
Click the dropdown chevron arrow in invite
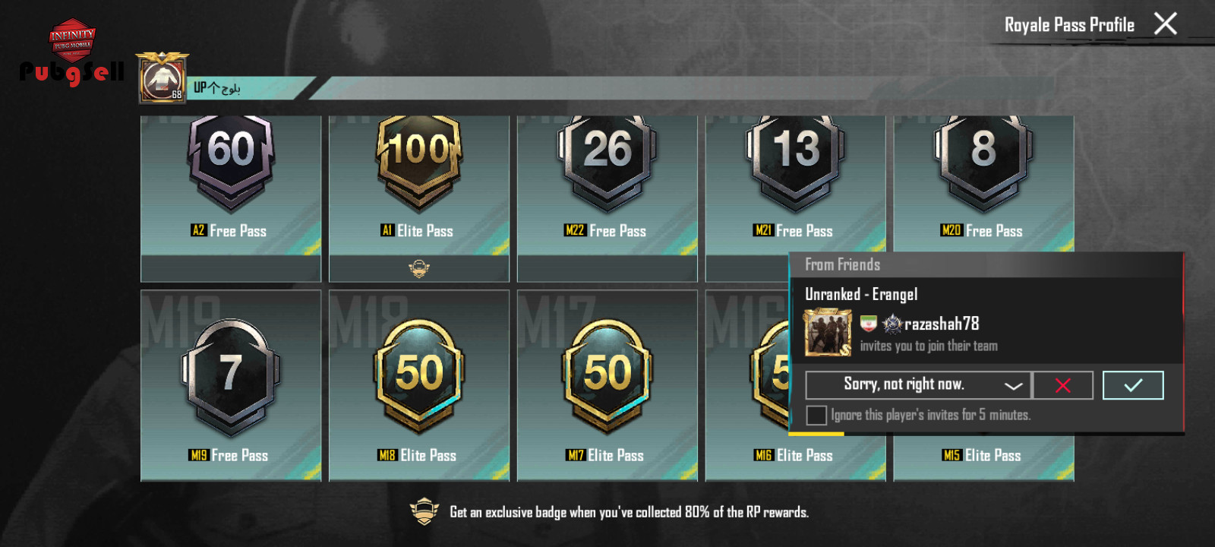point(1013,386)
